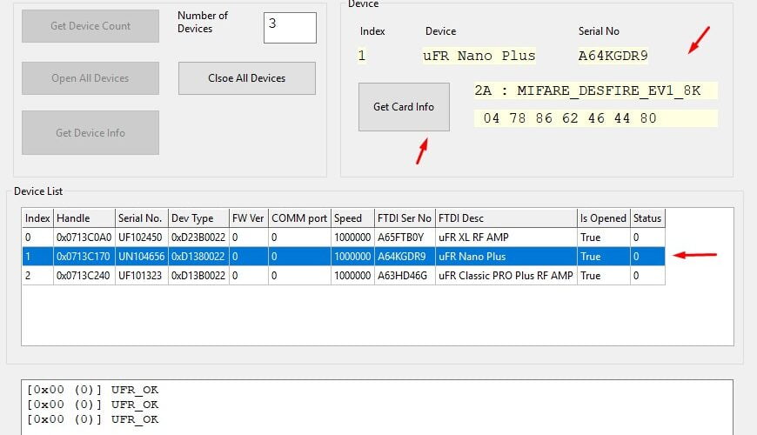757x435 pixels.
Task: Click serial number UF101323 cell
Action: [142, 276]
